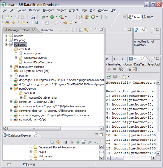163x168 pixels.
Task: Expand Account.java node
Action: pos(16,53)
